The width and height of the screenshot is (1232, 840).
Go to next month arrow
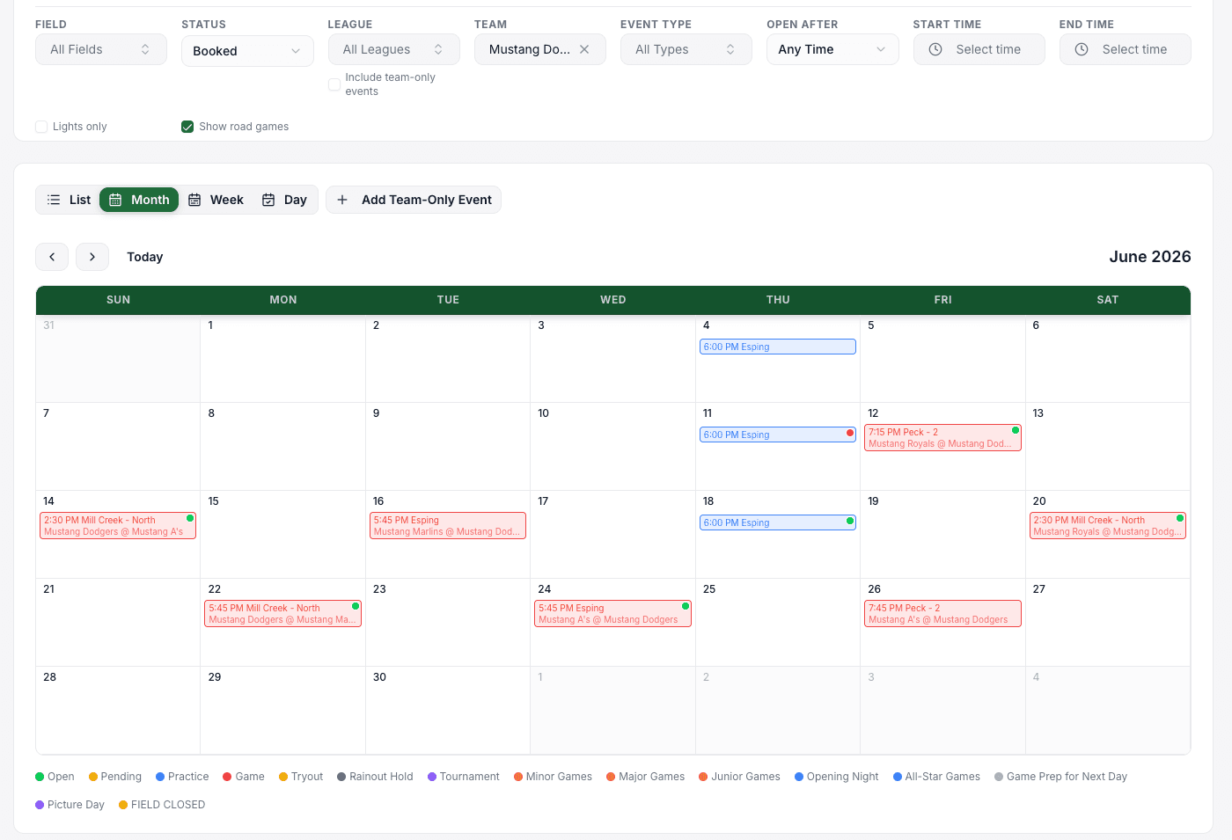(x=92, y=257)
